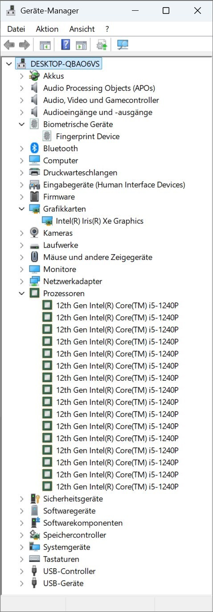Click the webcam icon beside Kameras
The width and height of the screenshot is (213, 612).
click(x=34, y=233)
